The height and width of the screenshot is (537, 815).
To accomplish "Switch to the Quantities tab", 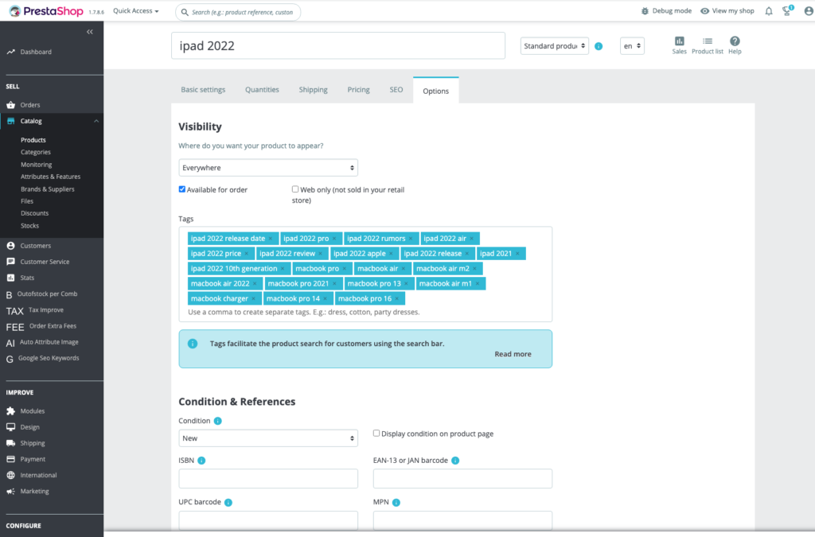I will (262, 90).
